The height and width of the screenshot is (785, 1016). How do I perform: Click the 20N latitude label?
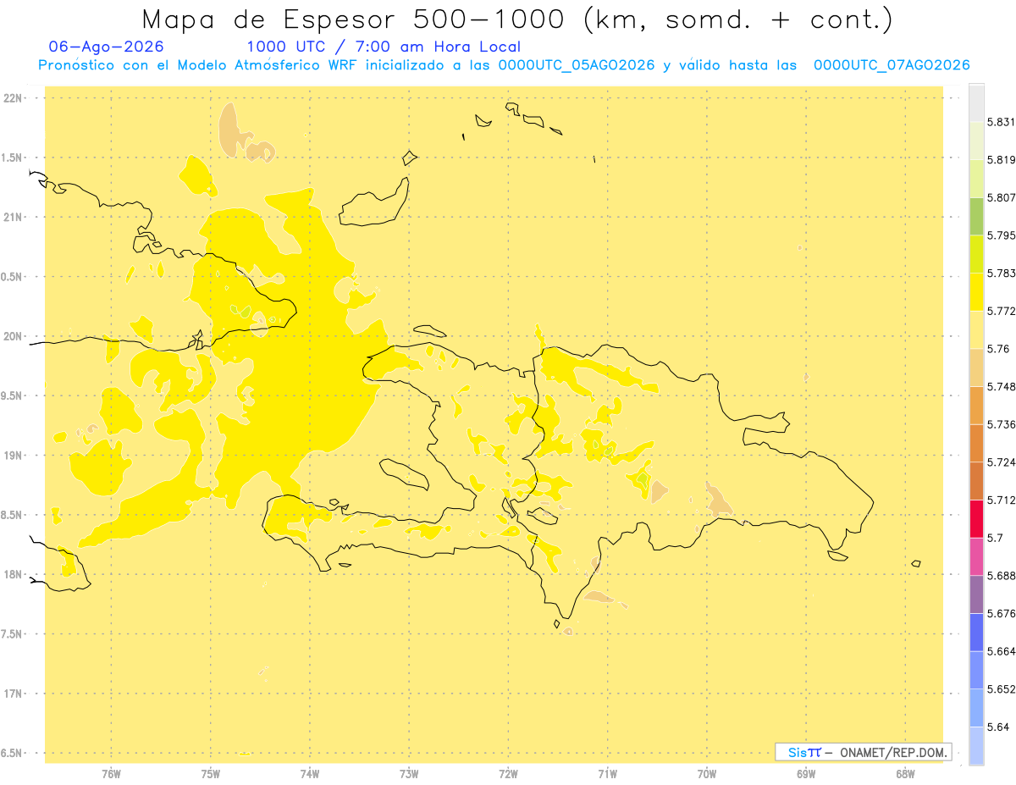point(13,336)
